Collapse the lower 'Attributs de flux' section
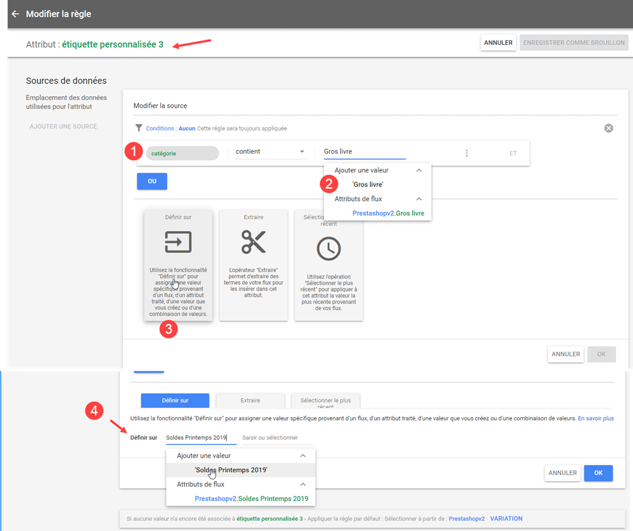Screen dimensions: 633x531 (303, 484)
